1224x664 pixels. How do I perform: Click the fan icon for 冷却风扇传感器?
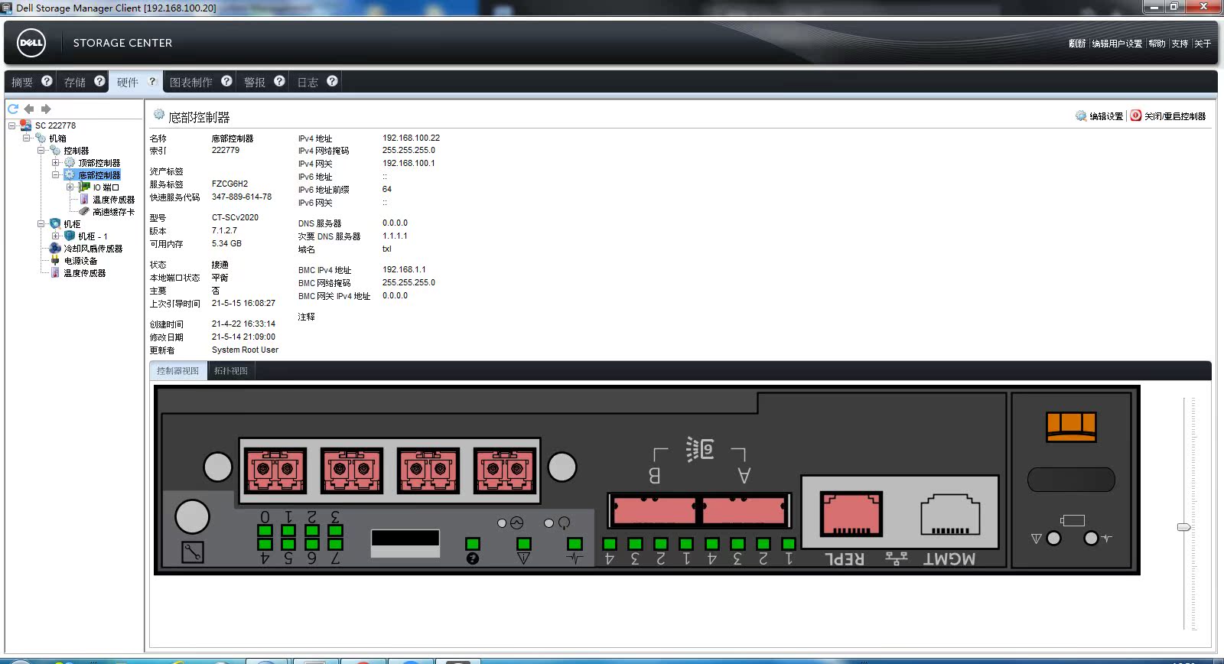click(55, 249)
